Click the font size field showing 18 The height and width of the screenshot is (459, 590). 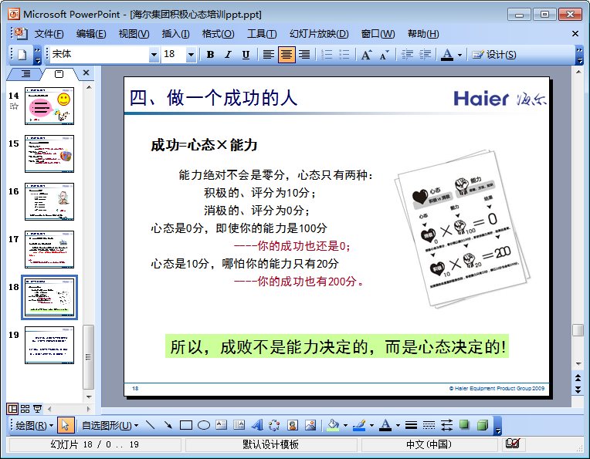pyautogui.click(x=174, y=55)
